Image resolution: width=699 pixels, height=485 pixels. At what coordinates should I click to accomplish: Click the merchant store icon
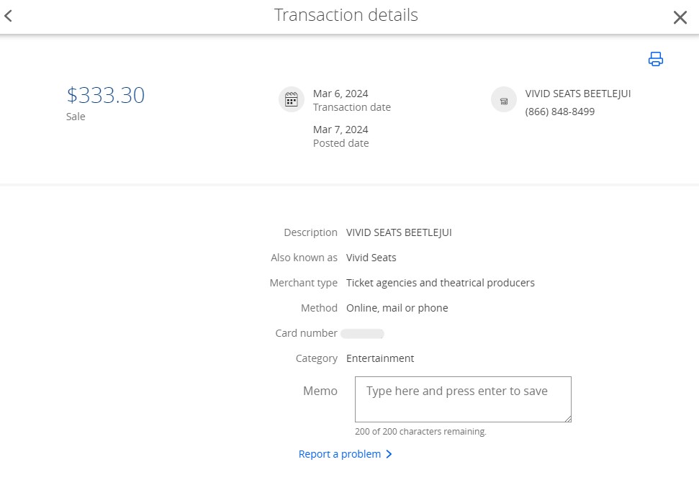click(504, 99)
